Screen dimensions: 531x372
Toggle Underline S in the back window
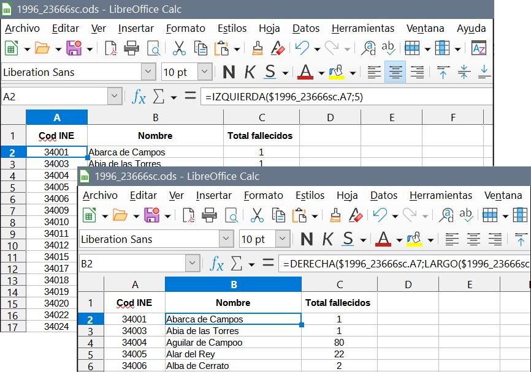[x=270, y=72]
